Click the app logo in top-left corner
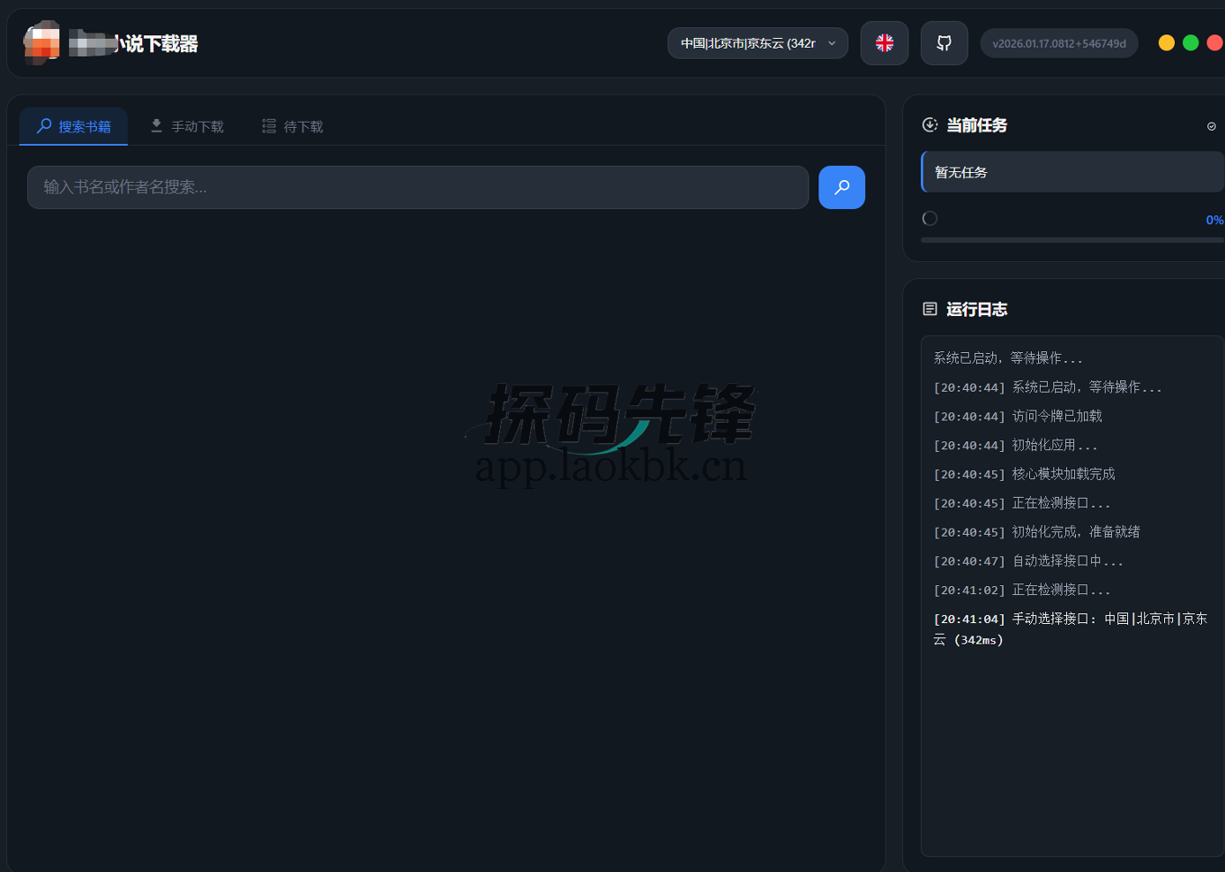This screenshot has height=872, width=1225. tap(41, 41)
